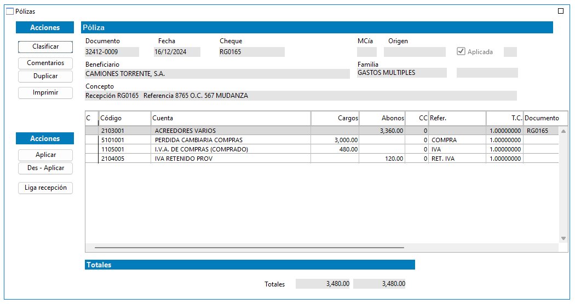Open Liga recepción link button

click(45, 188)
